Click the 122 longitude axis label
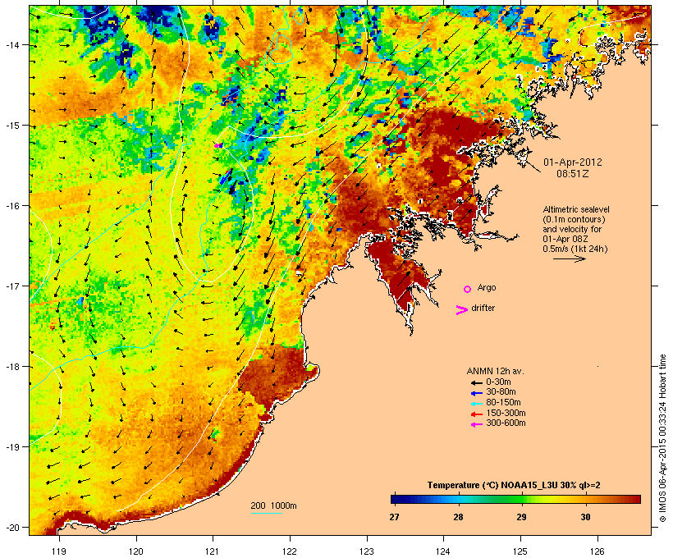The image size is (673, 558). (290, 551)
